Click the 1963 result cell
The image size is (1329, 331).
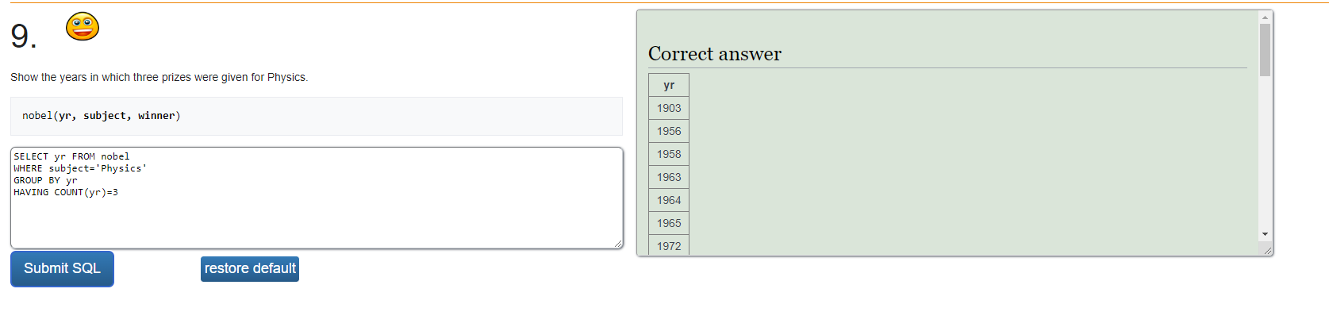[669, 177]
